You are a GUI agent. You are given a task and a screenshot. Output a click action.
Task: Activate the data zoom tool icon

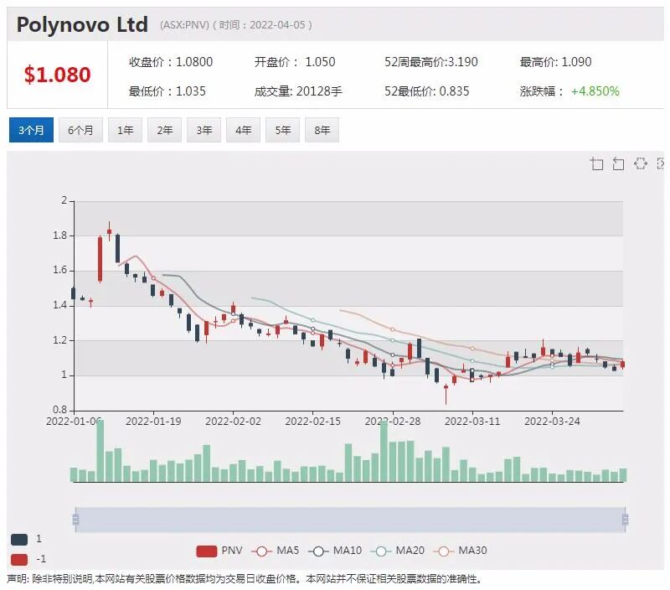(x=596, y=163)
